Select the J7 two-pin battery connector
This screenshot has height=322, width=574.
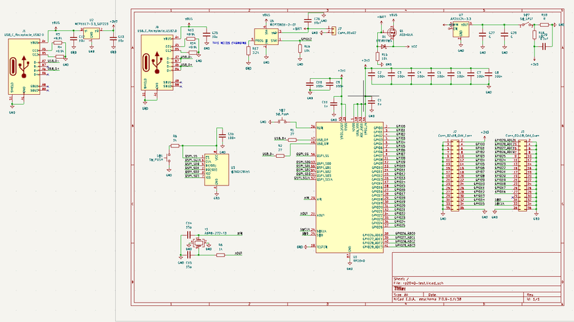tap(333, 30)
